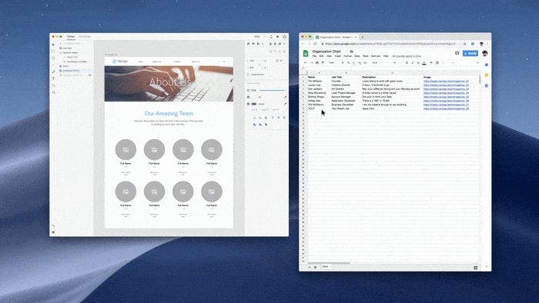
Task: Click the Redo icon in Sheets toolbar
Action: point(311,63)
